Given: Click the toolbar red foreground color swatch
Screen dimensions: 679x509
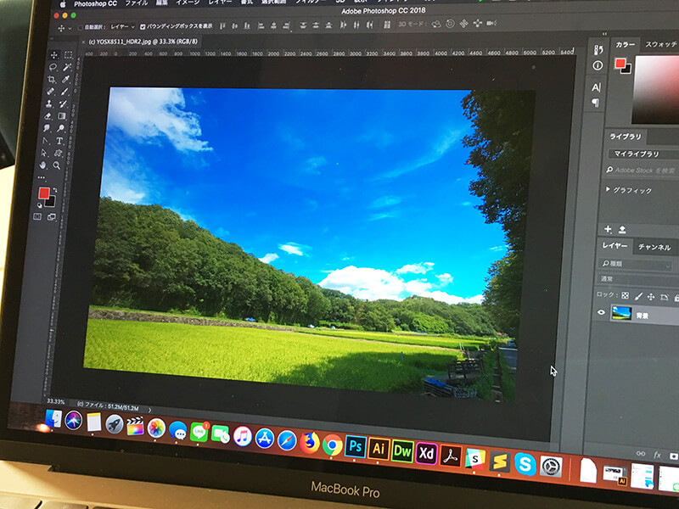Looking at the screenshot, I should click(x=43, y=193).
